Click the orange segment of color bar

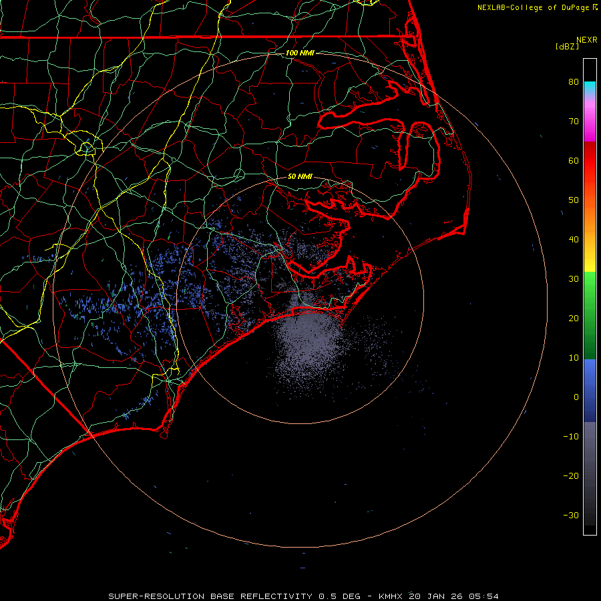[590, 218]
